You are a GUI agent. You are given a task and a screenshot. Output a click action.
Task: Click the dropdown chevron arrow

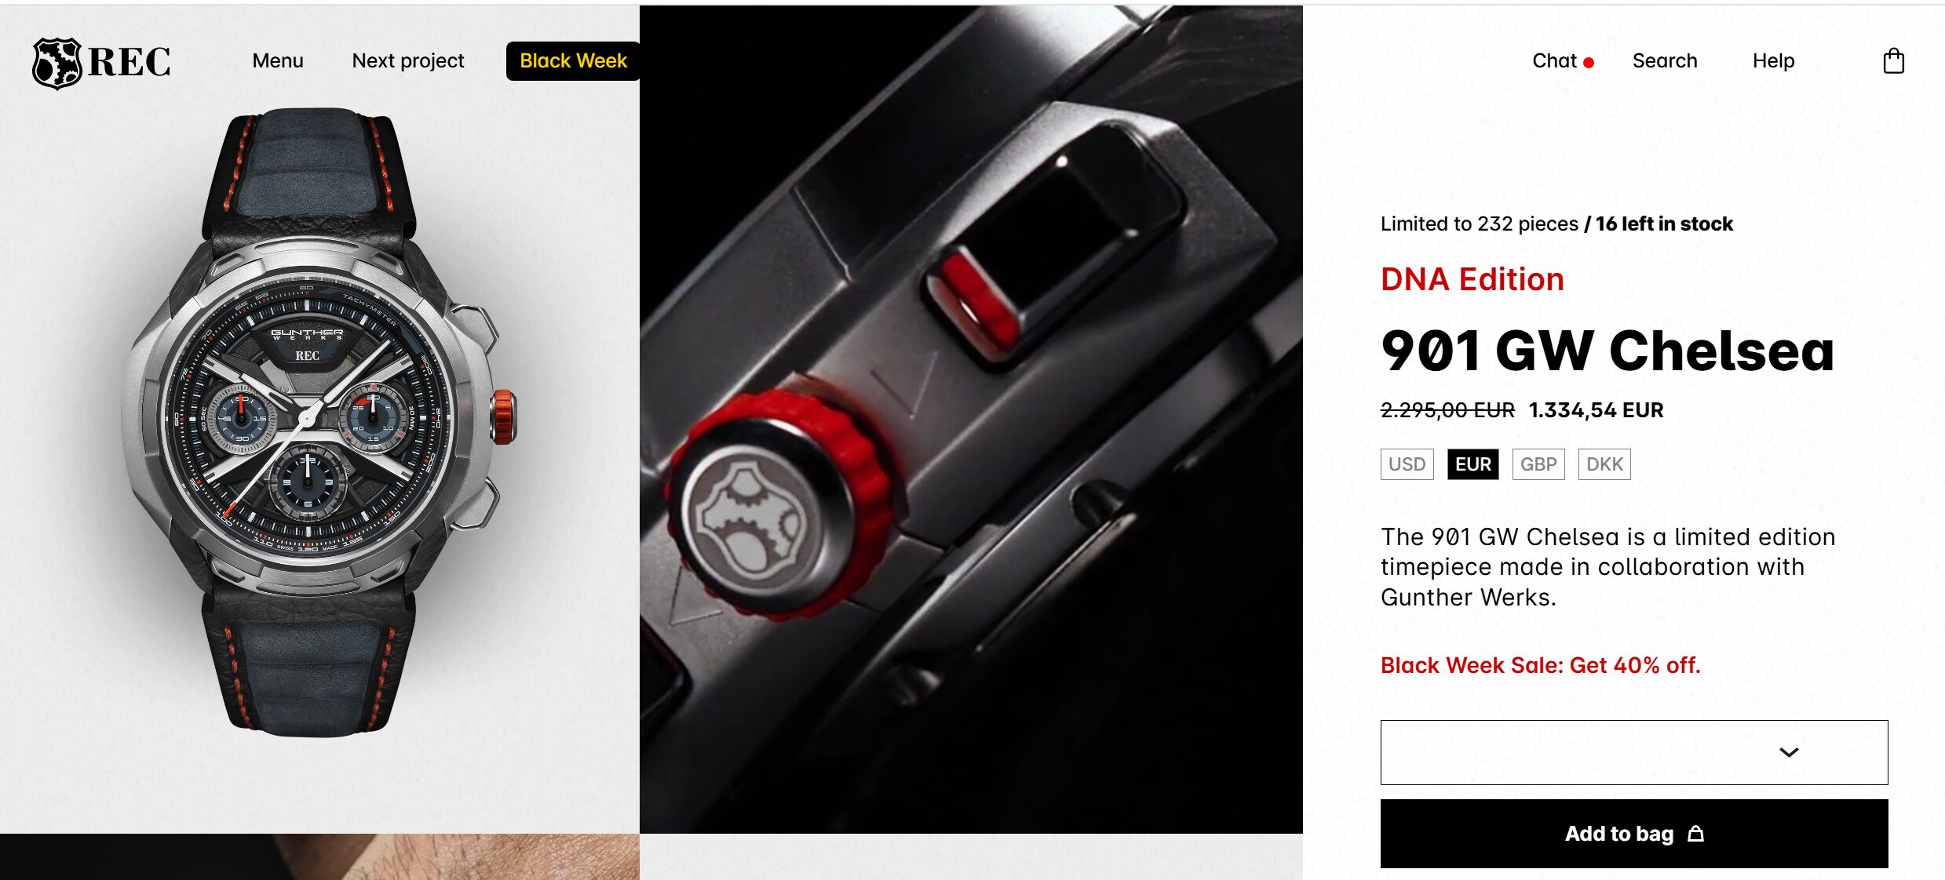point(1789,752)
